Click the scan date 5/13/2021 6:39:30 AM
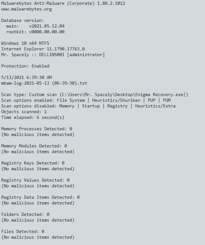This screenshot has height=245, width=205. [27, 78]
